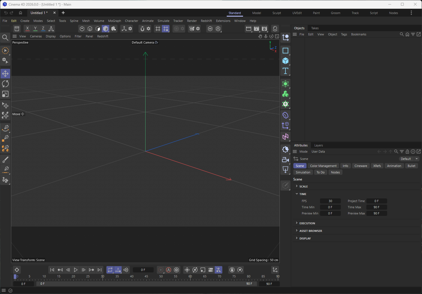Screen dimensions: 422x294
Task: Open the Simulate menu
Action: 164,21
